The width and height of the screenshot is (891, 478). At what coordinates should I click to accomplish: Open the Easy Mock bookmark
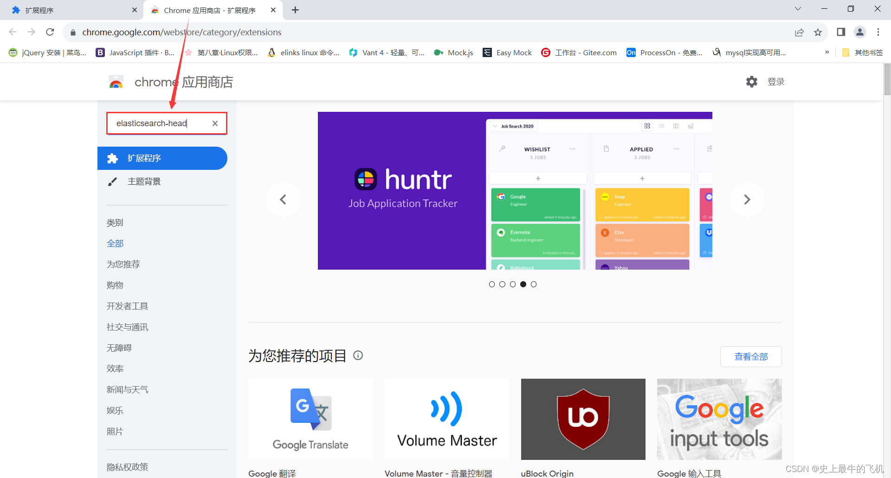[x=507, y=52]
